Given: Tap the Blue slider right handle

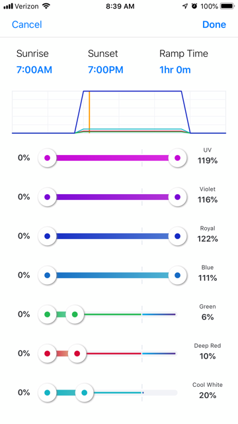Looking at the screenshot, I should 177,276.
